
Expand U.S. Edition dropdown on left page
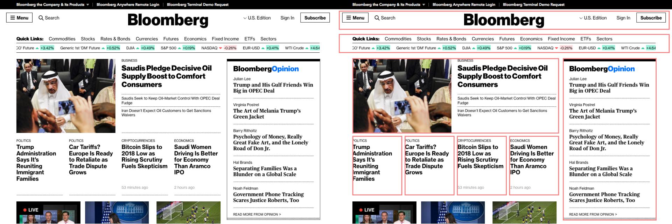coord(257,18)
